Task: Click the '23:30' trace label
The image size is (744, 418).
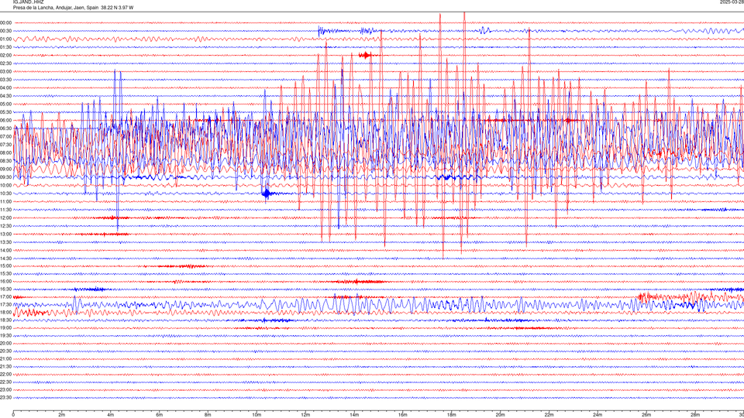Action: pyautogui.click(x=5, y=398)
